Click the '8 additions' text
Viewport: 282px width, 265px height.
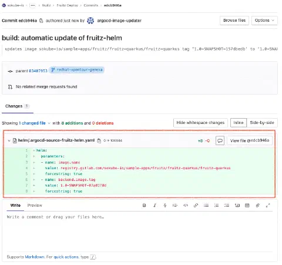[x=72, y=123]
